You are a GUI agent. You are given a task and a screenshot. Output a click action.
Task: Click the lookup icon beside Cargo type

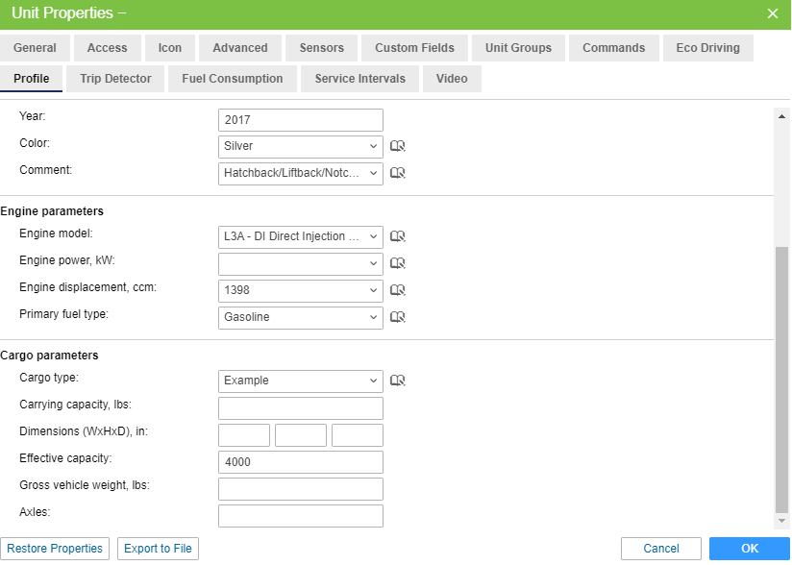tap(398, 381)
